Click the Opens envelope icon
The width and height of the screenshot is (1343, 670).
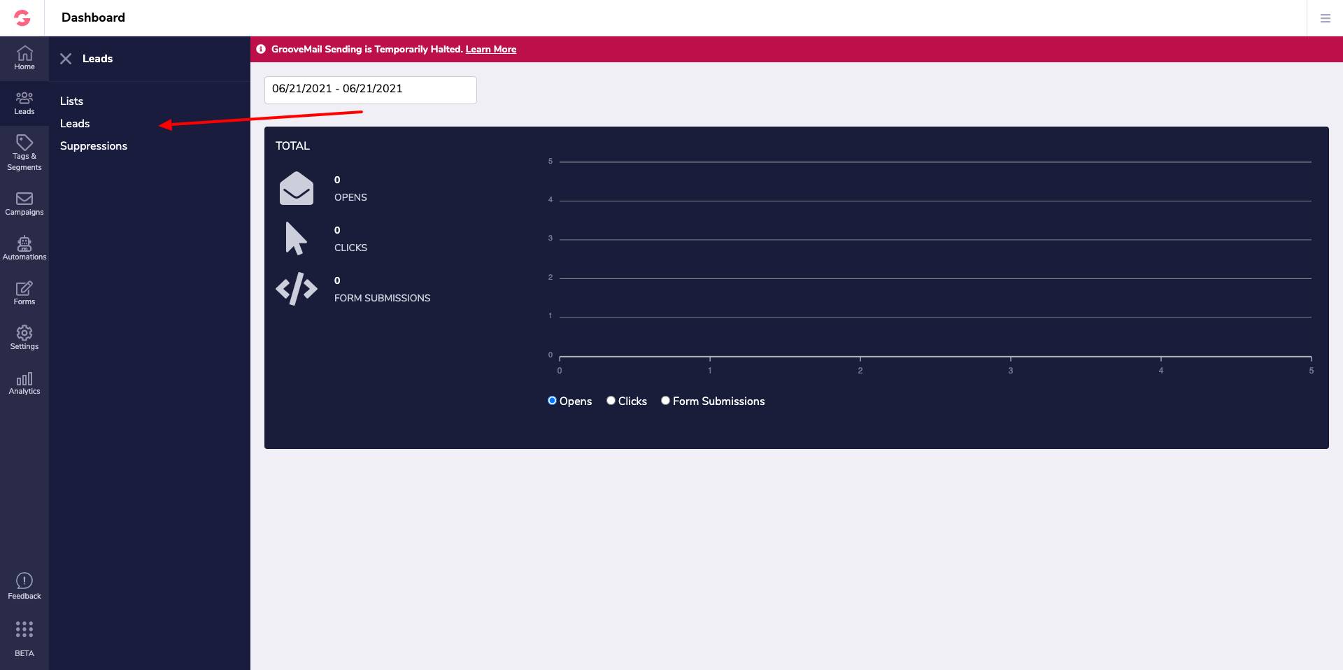point(297,188)
